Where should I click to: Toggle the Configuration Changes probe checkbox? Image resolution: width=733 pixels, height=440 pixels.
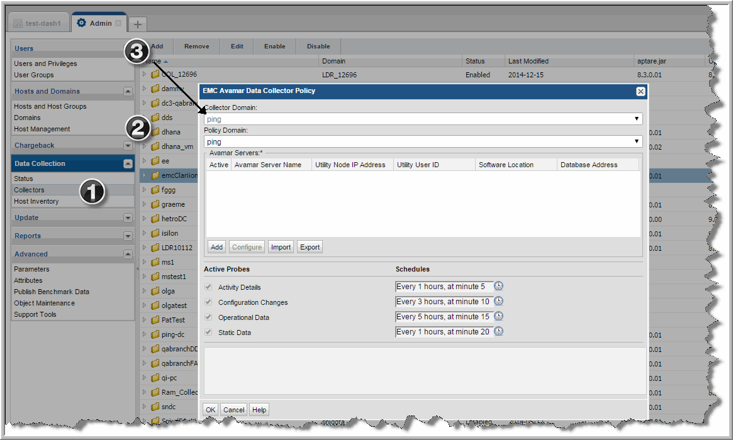pos(208,302)
